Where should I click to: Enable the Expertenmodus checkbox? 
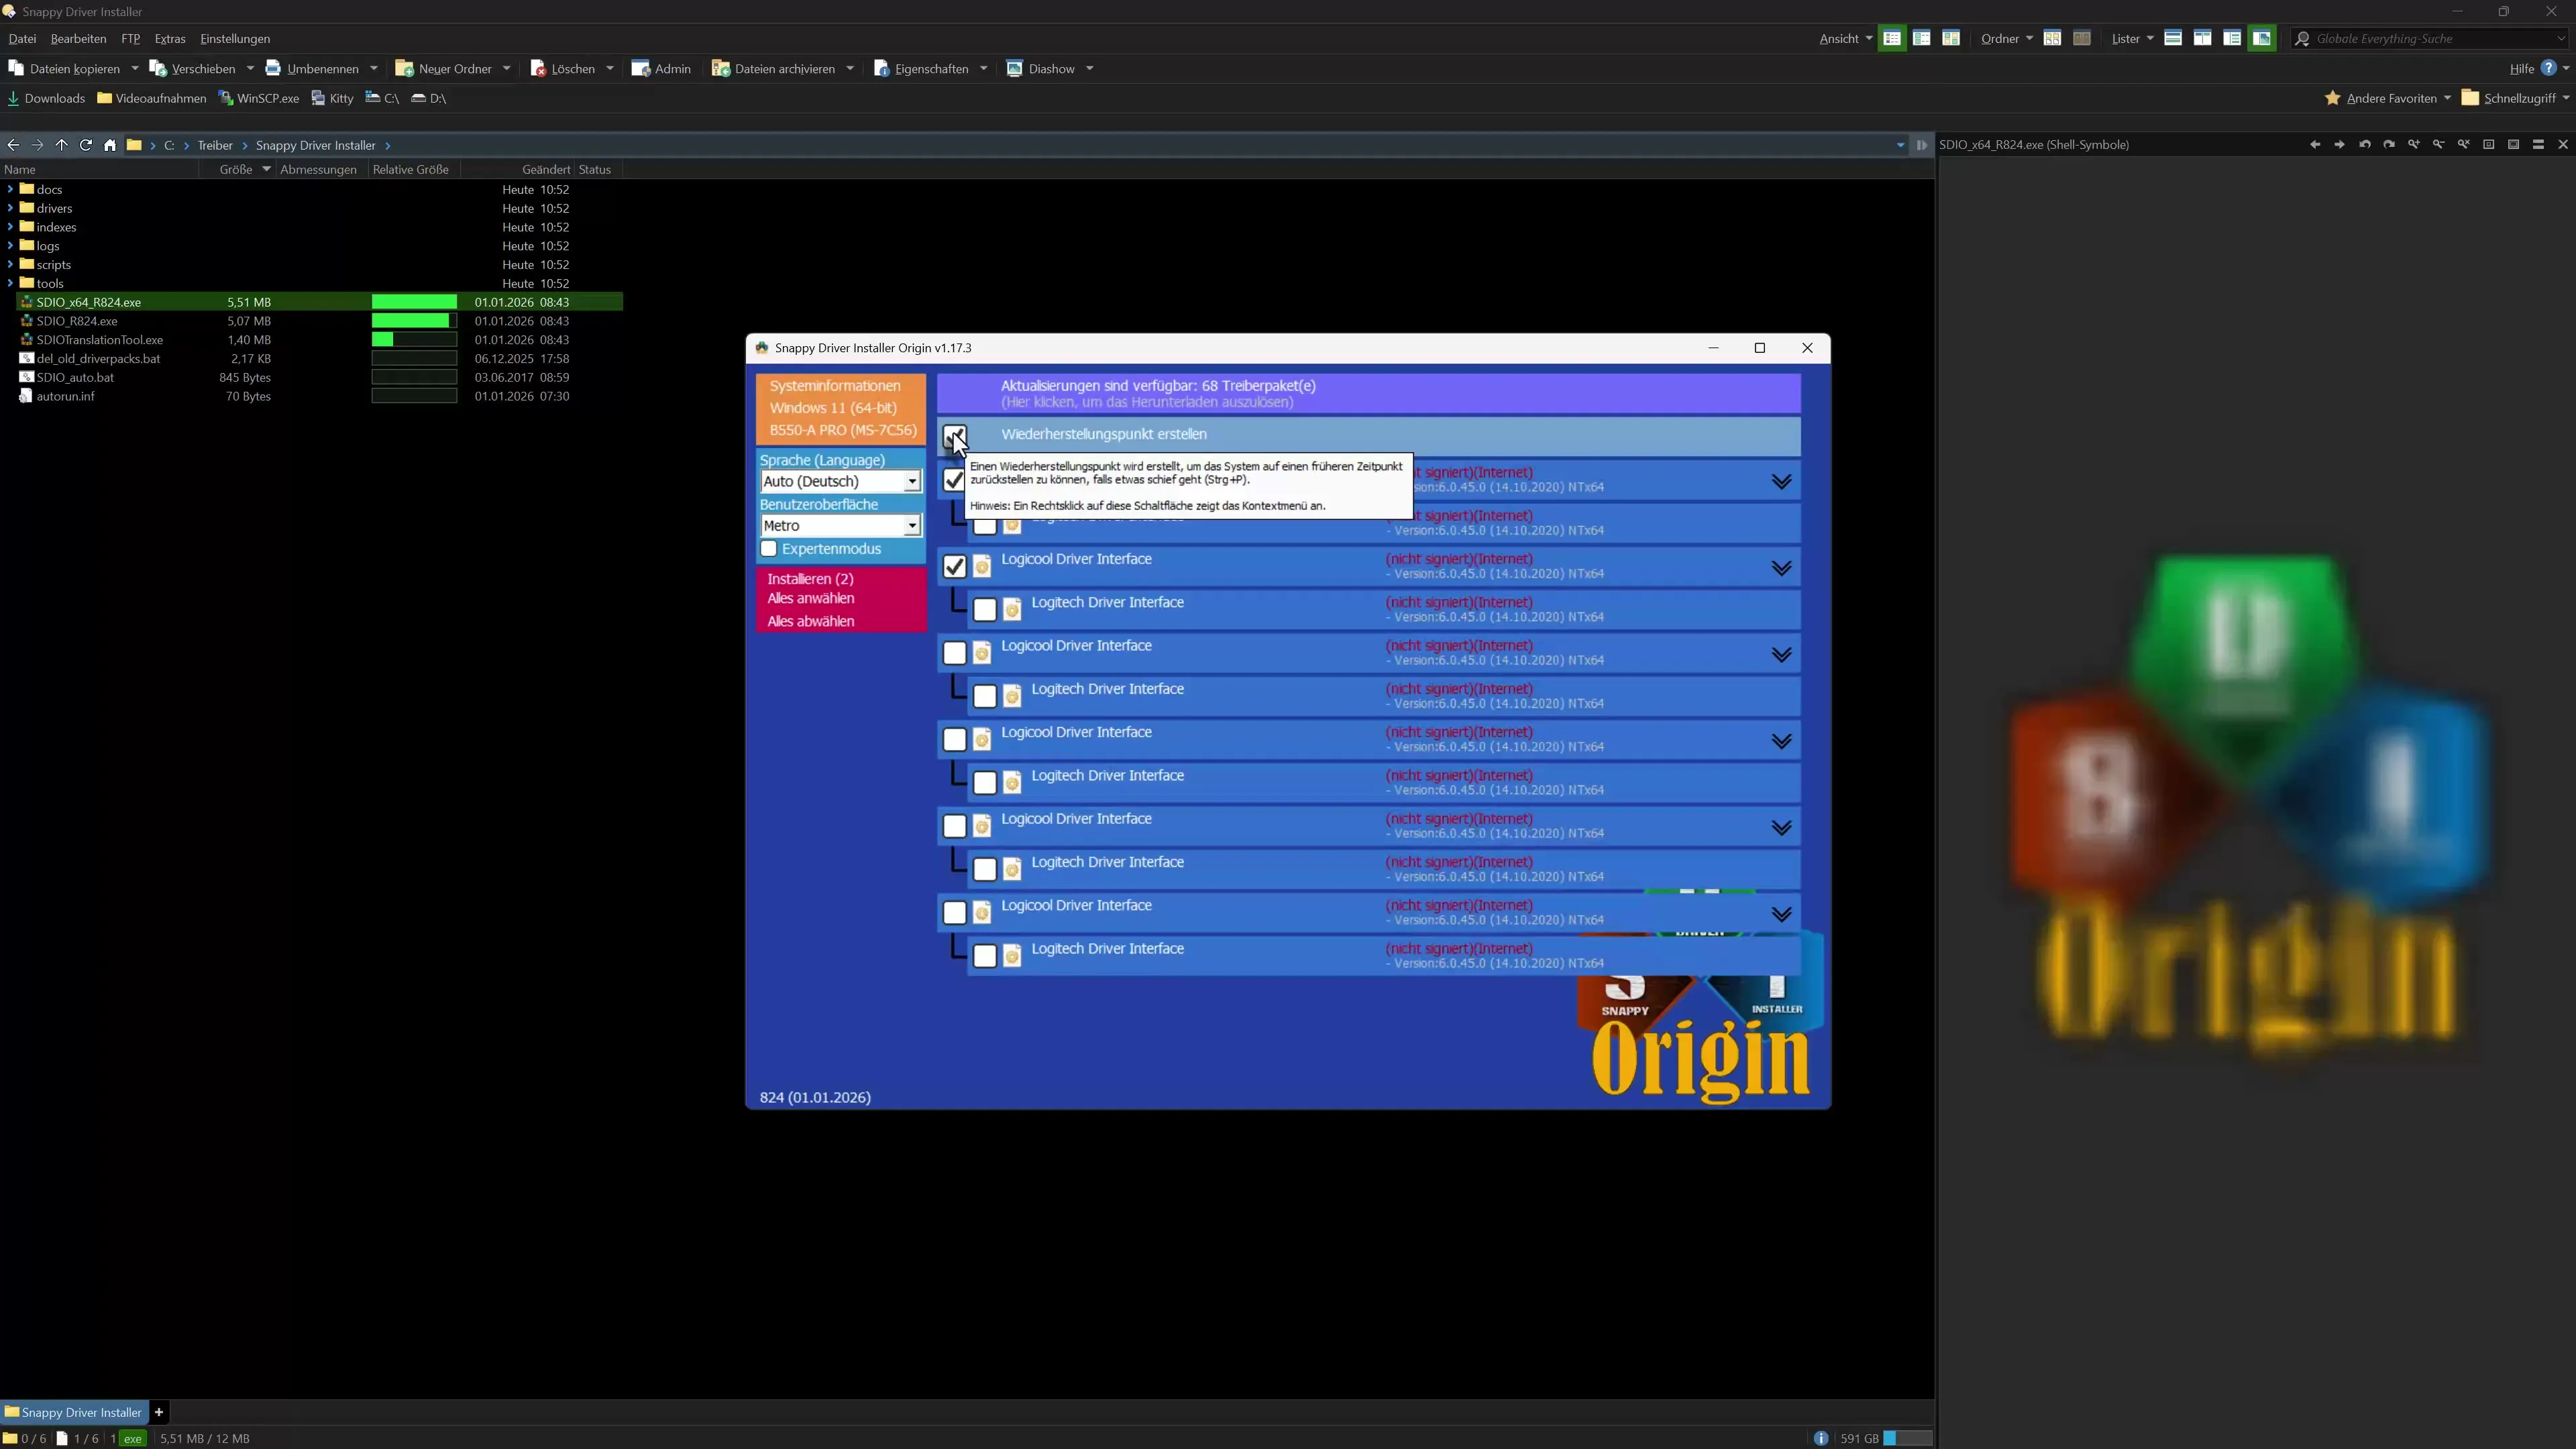click(769, 549)
